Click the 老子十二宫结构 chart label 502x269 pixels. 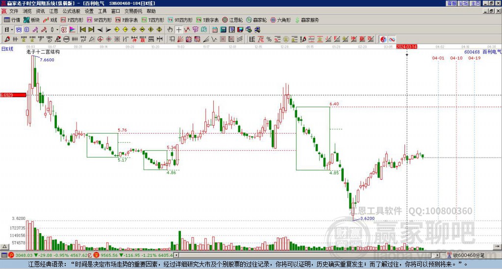pos(43,52)
